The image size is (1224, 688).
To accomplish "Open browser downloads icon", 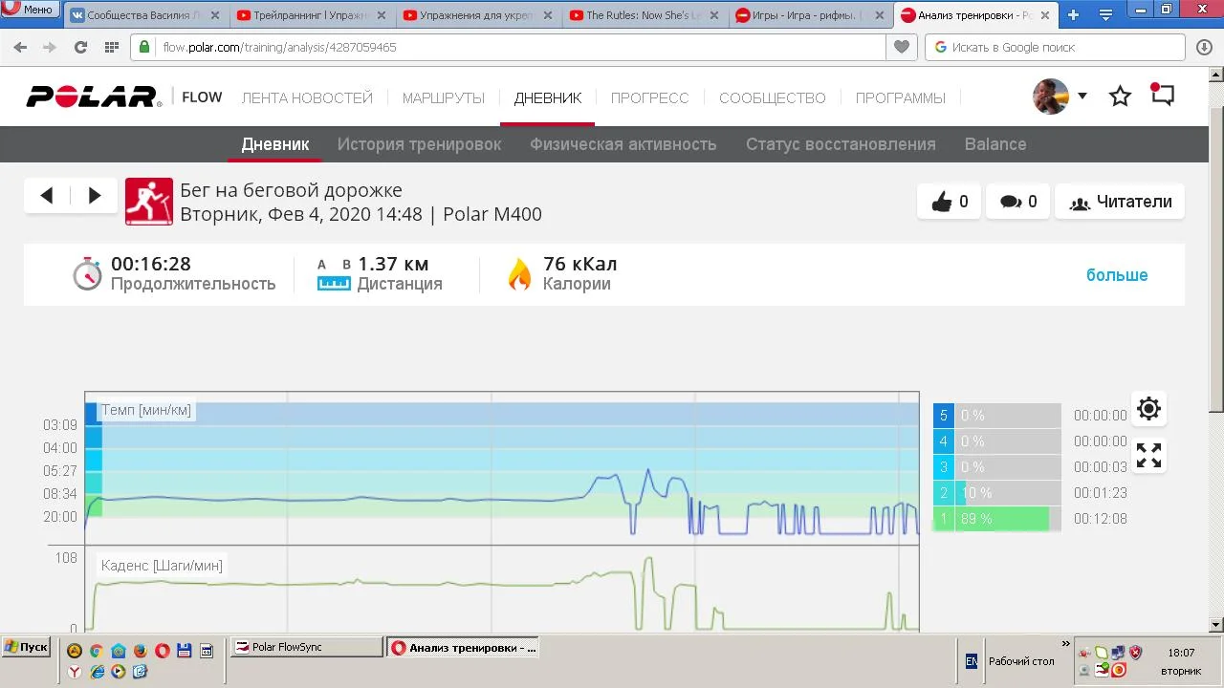I will [1205, 47].
